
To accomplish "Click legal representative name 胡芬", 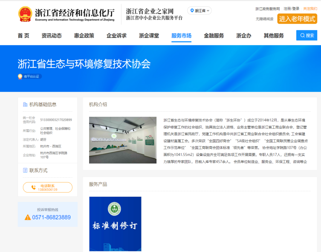I will click(x=43, y=139).
